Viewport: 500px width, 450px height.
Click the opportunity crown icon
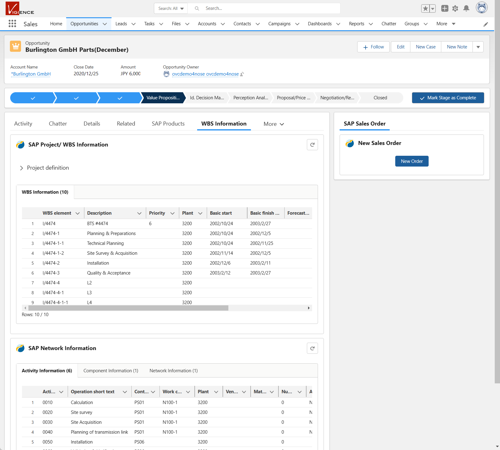(x=15, y=46)
